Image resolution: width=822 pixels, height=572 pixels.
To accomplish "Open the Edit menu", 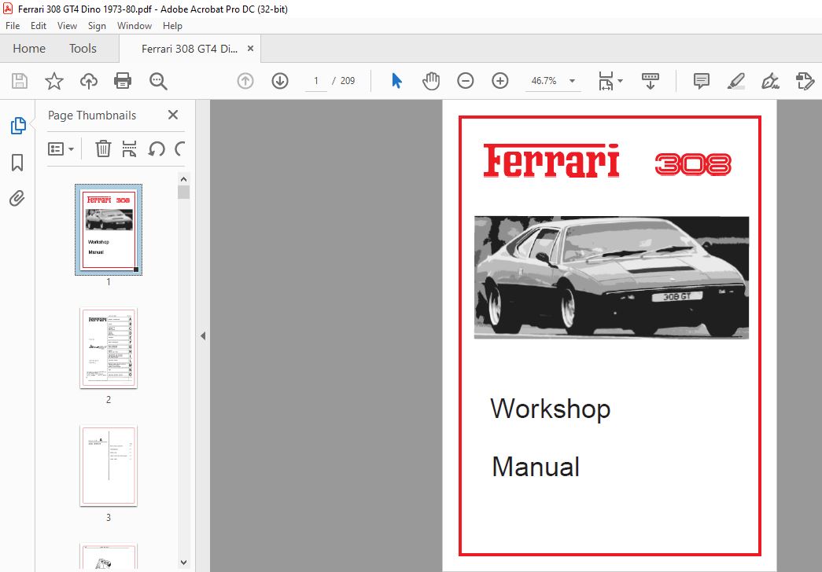I will point(39,26).
